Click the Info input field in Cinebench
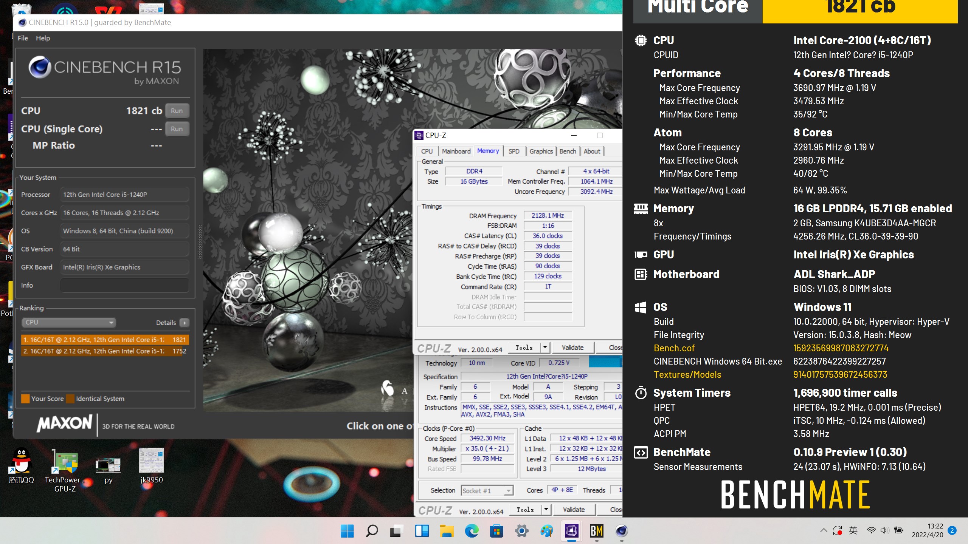The width and height of the screenshot is (968, 544). 124,285
